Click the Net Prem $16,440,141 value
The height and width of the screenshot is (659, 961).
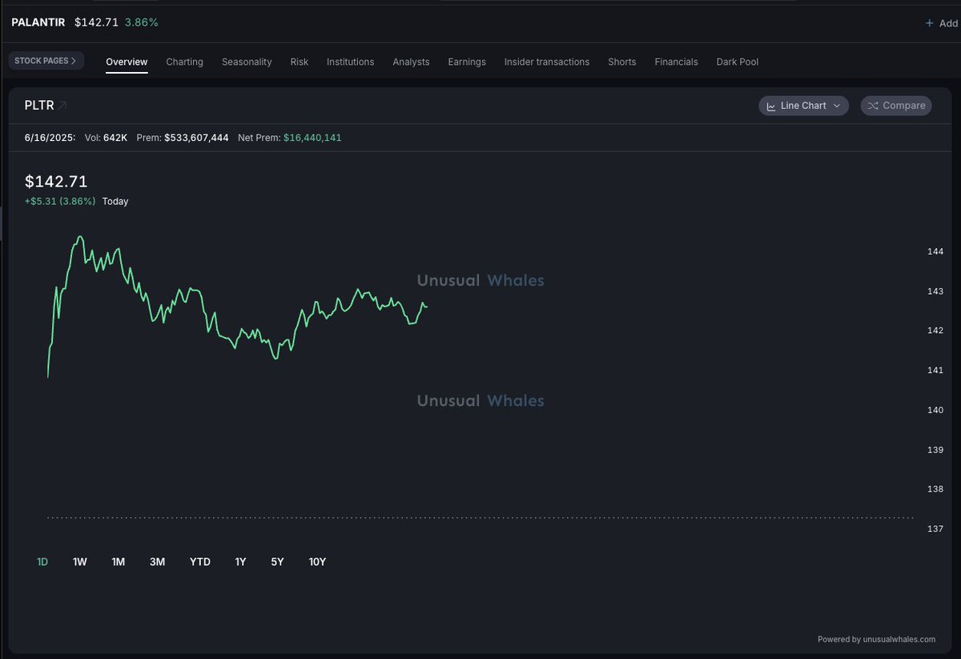[312, 138]
